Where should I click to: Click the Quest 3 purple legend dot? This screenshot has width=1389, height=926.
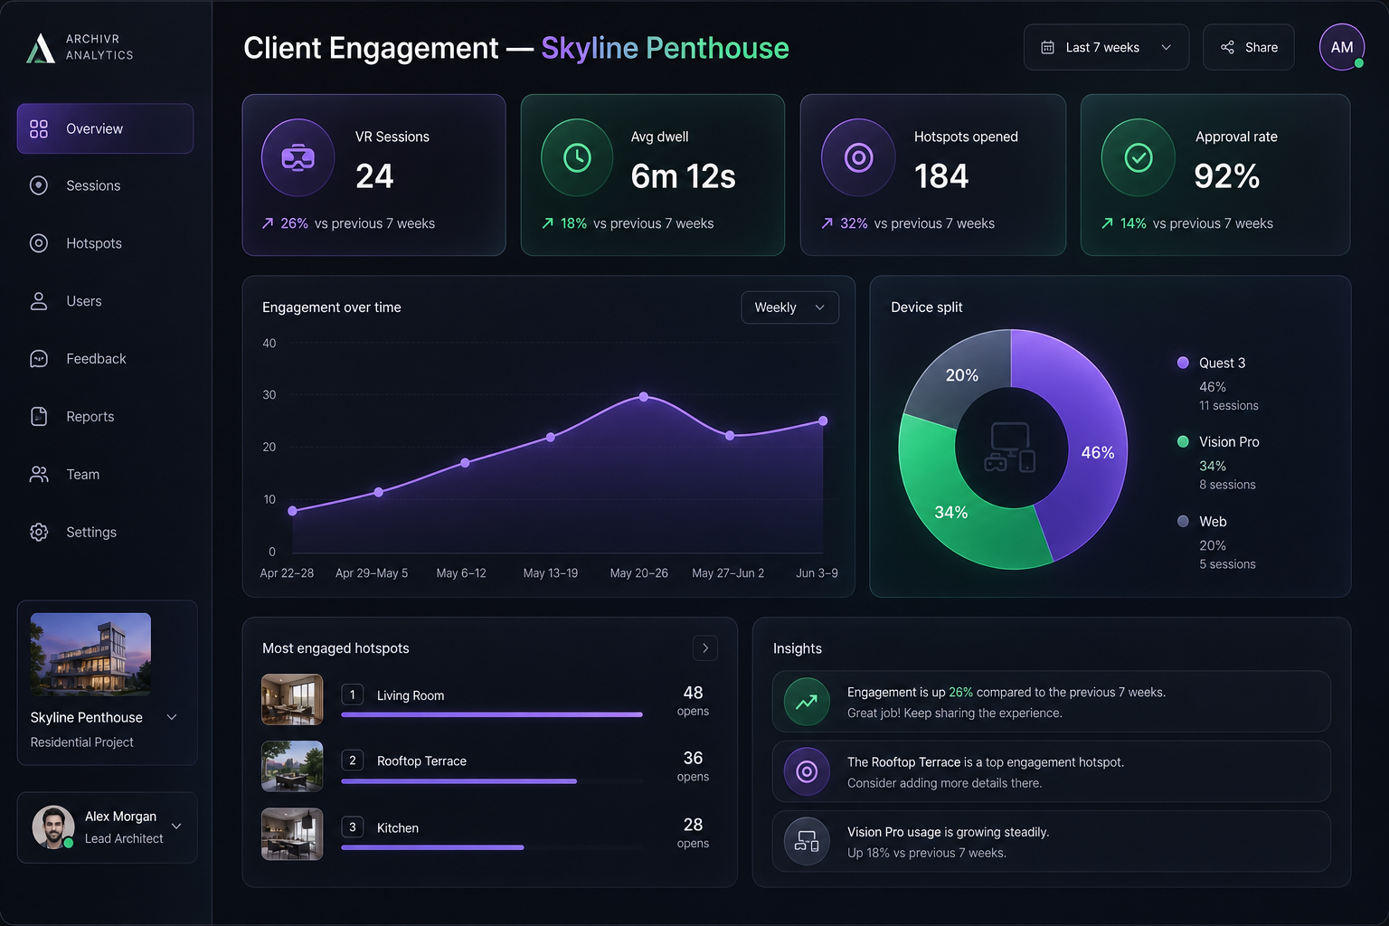coord(1183,363)
